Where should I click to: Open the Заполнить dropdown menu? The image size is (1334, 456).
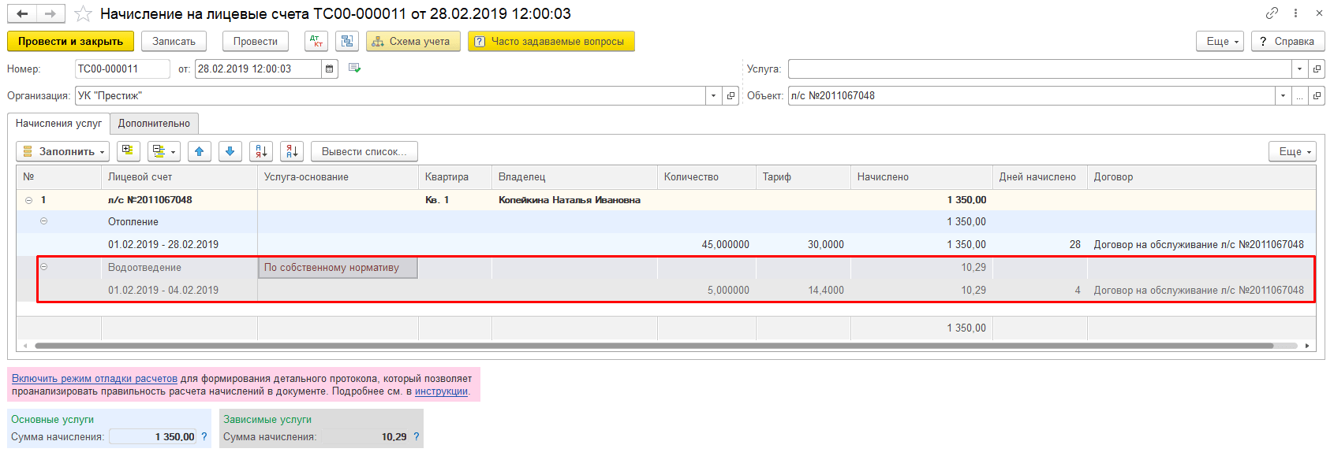65,151
